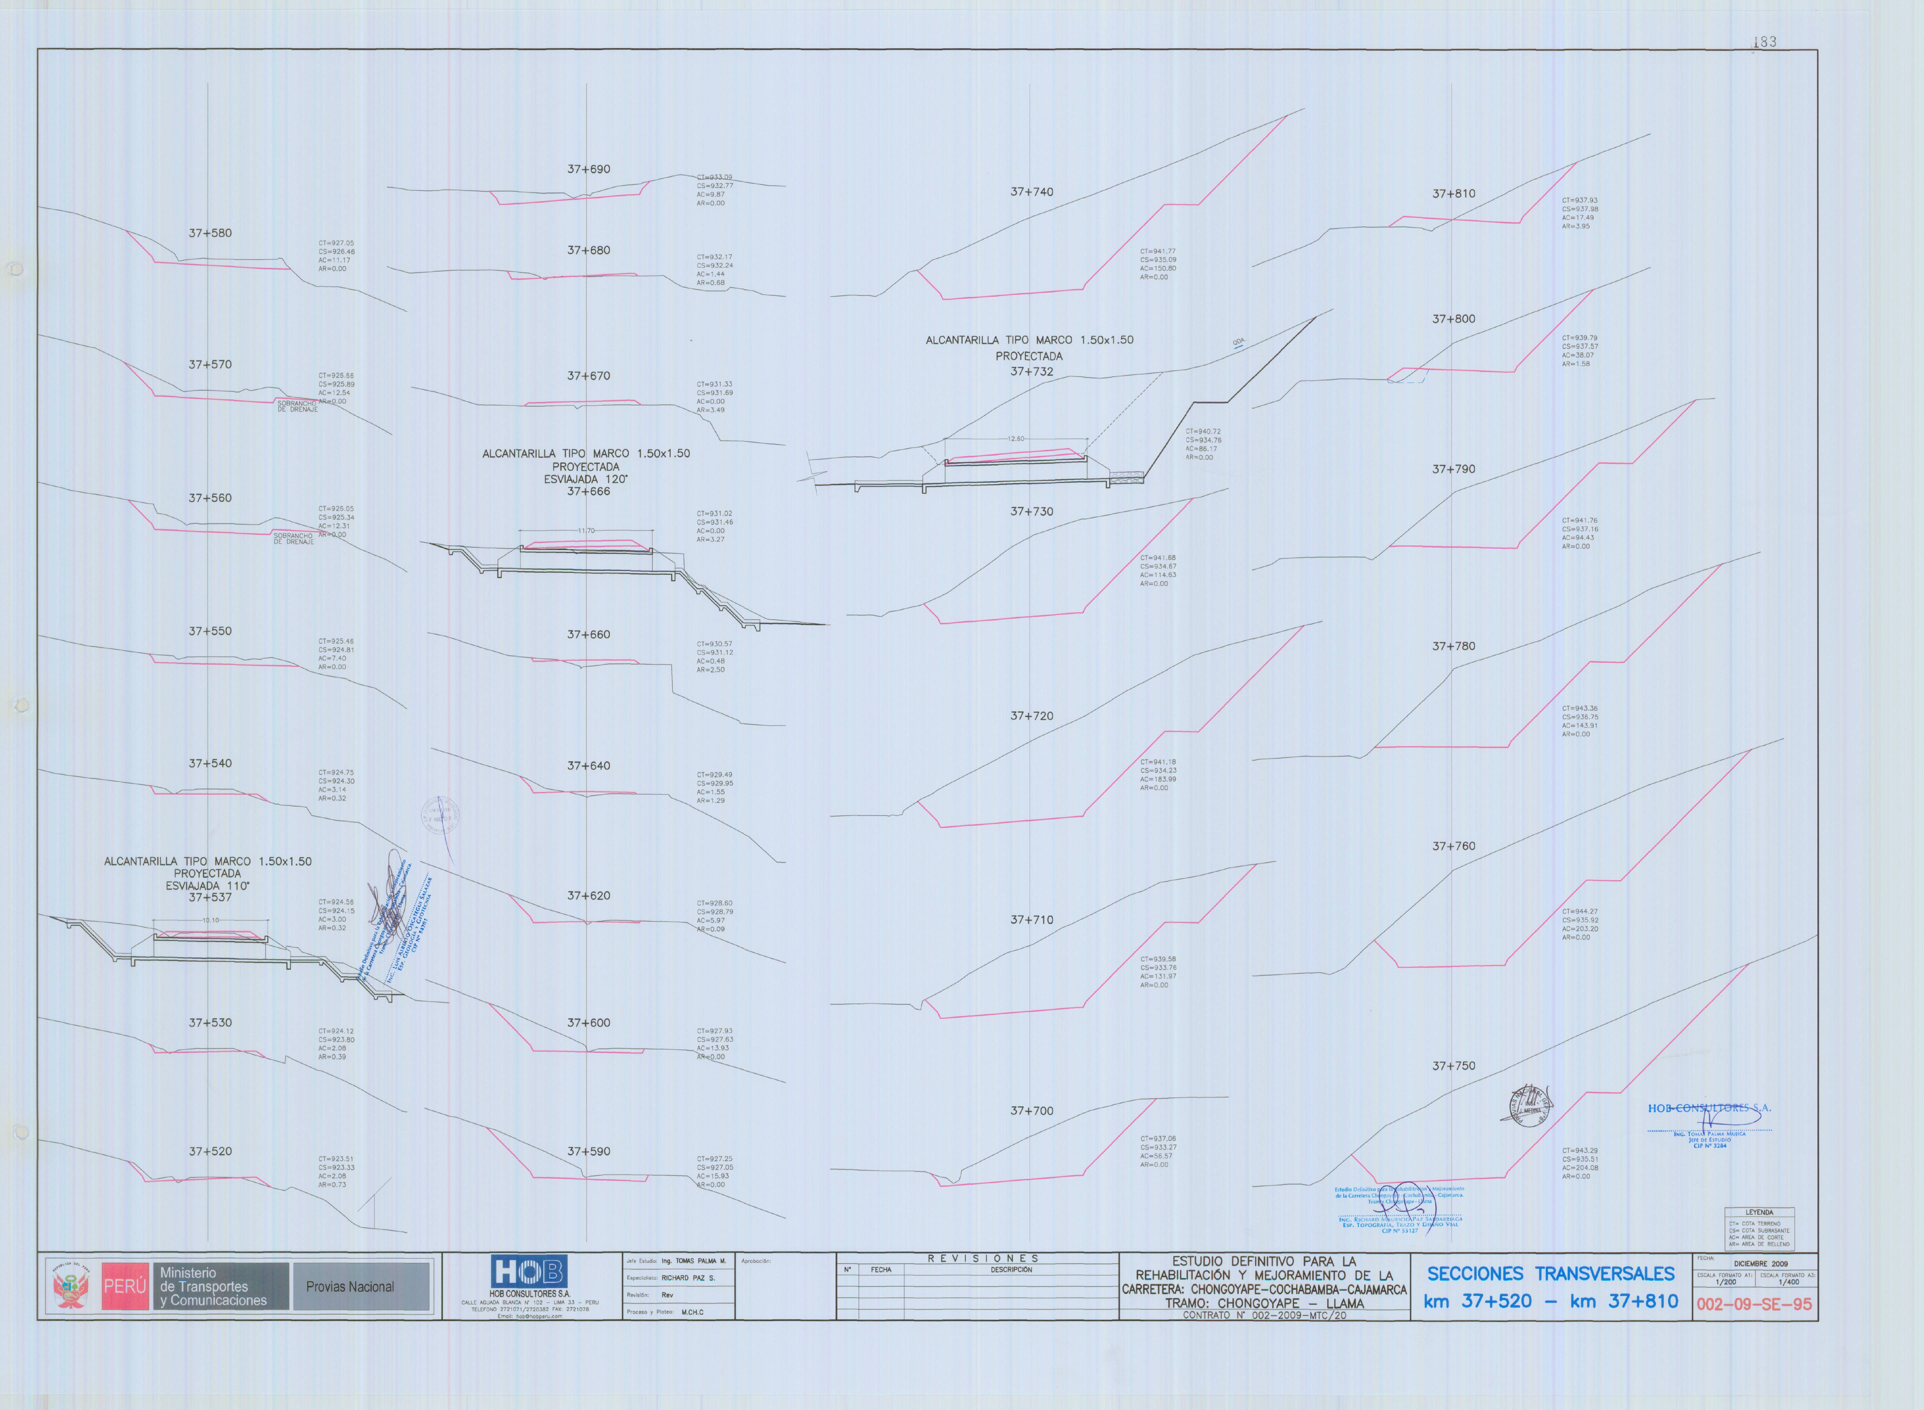
Task: Click the faint round stamp beside section 37+640
Action: 440,816
